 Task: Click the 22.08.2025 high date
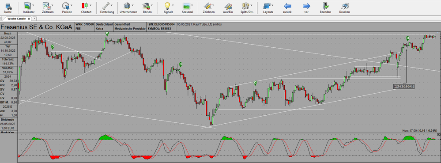tap(8, 38)
